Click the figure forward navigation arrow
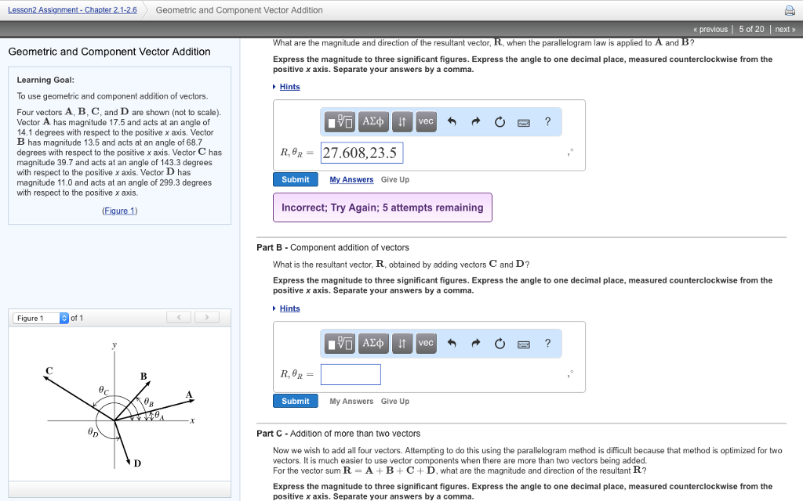Image resolution: width=803 pixels, height=501 pixels. coord(206,317)
